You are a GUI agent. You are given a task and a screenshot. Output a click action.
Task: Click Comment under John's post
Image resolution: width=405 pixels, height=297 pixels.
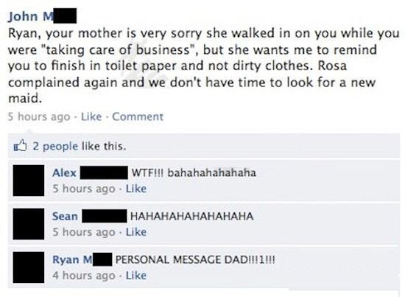pos(138,116)
